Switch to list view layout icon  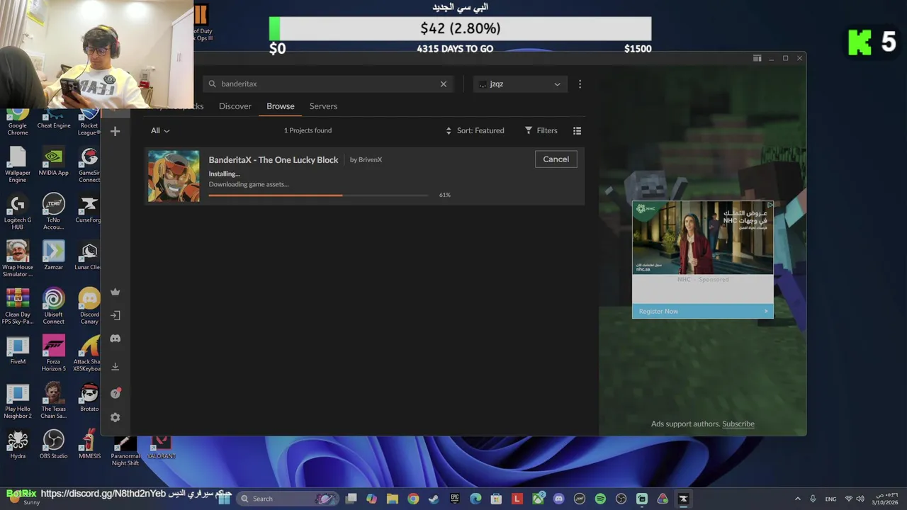pyautogui.click(x=577, y=130)
